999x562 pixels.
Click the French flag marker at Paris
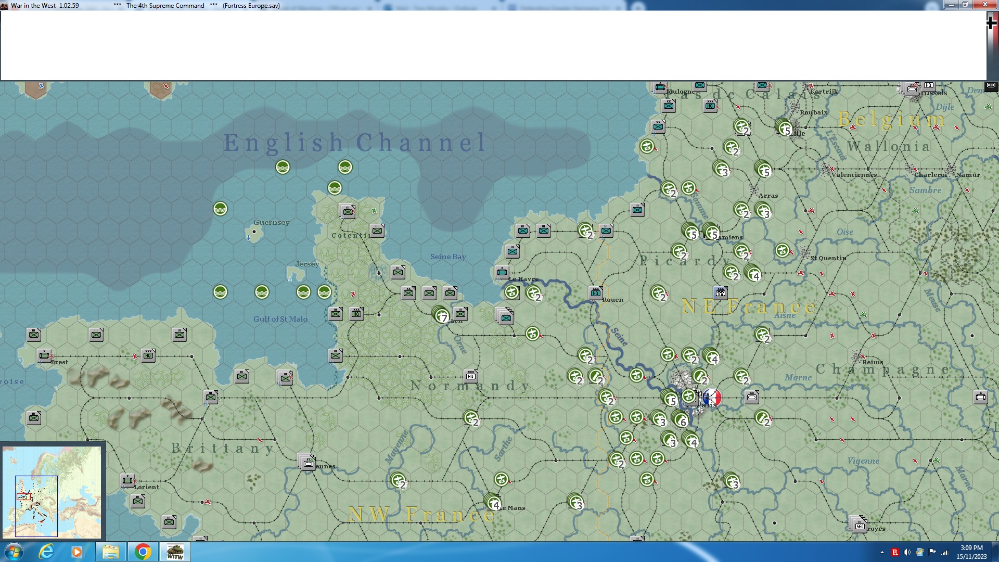point(712,398)
